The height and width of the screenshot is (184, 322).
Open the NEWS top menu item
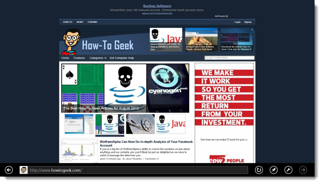pyautogui.click(x=80, y=22)
